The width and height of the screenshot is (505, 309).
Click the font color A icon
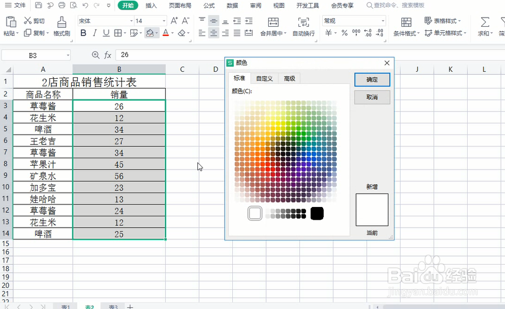[x=166, y=33]
